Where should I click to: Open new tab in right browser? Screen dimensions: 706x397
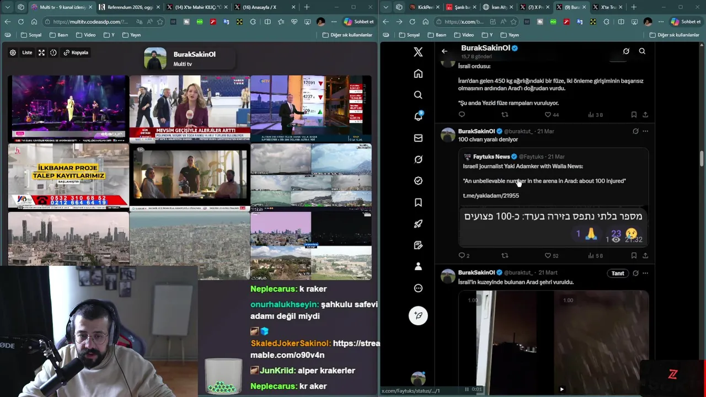tap(634, 7)
